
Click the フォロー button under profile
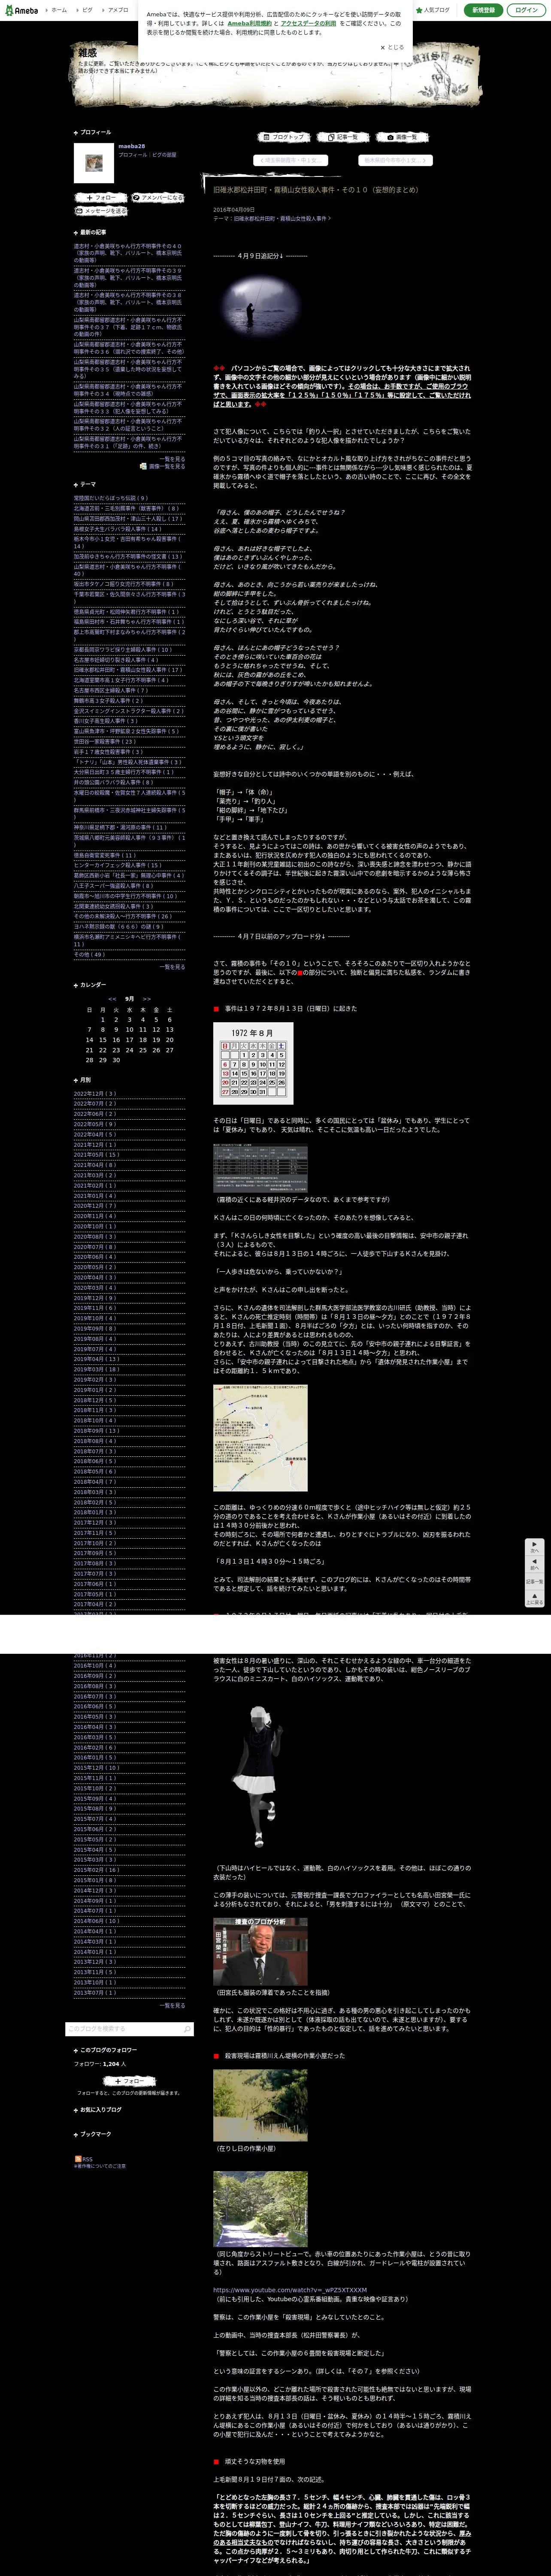point(101,198)
